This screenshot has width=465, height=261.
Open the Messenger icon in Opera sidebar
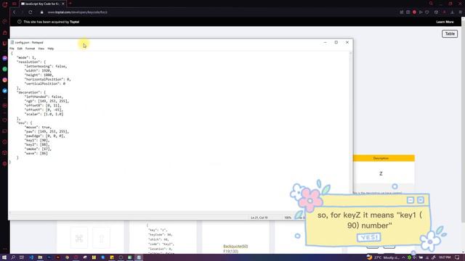coord(5,58)
